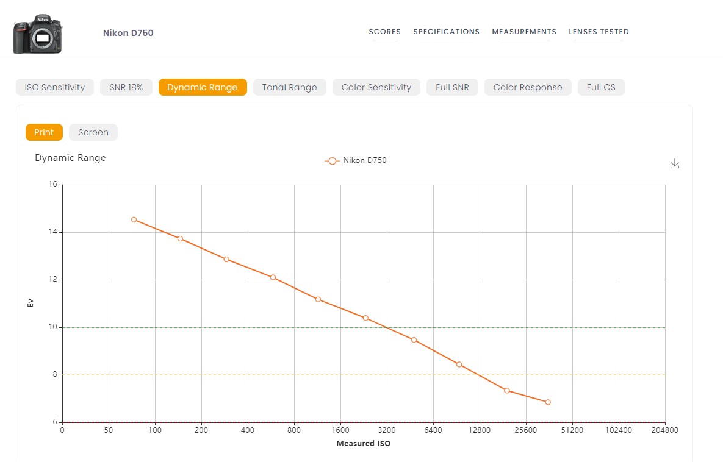Open the Scores section
Viewport: 723px width, 462px height.
click(x=384, y=32)
